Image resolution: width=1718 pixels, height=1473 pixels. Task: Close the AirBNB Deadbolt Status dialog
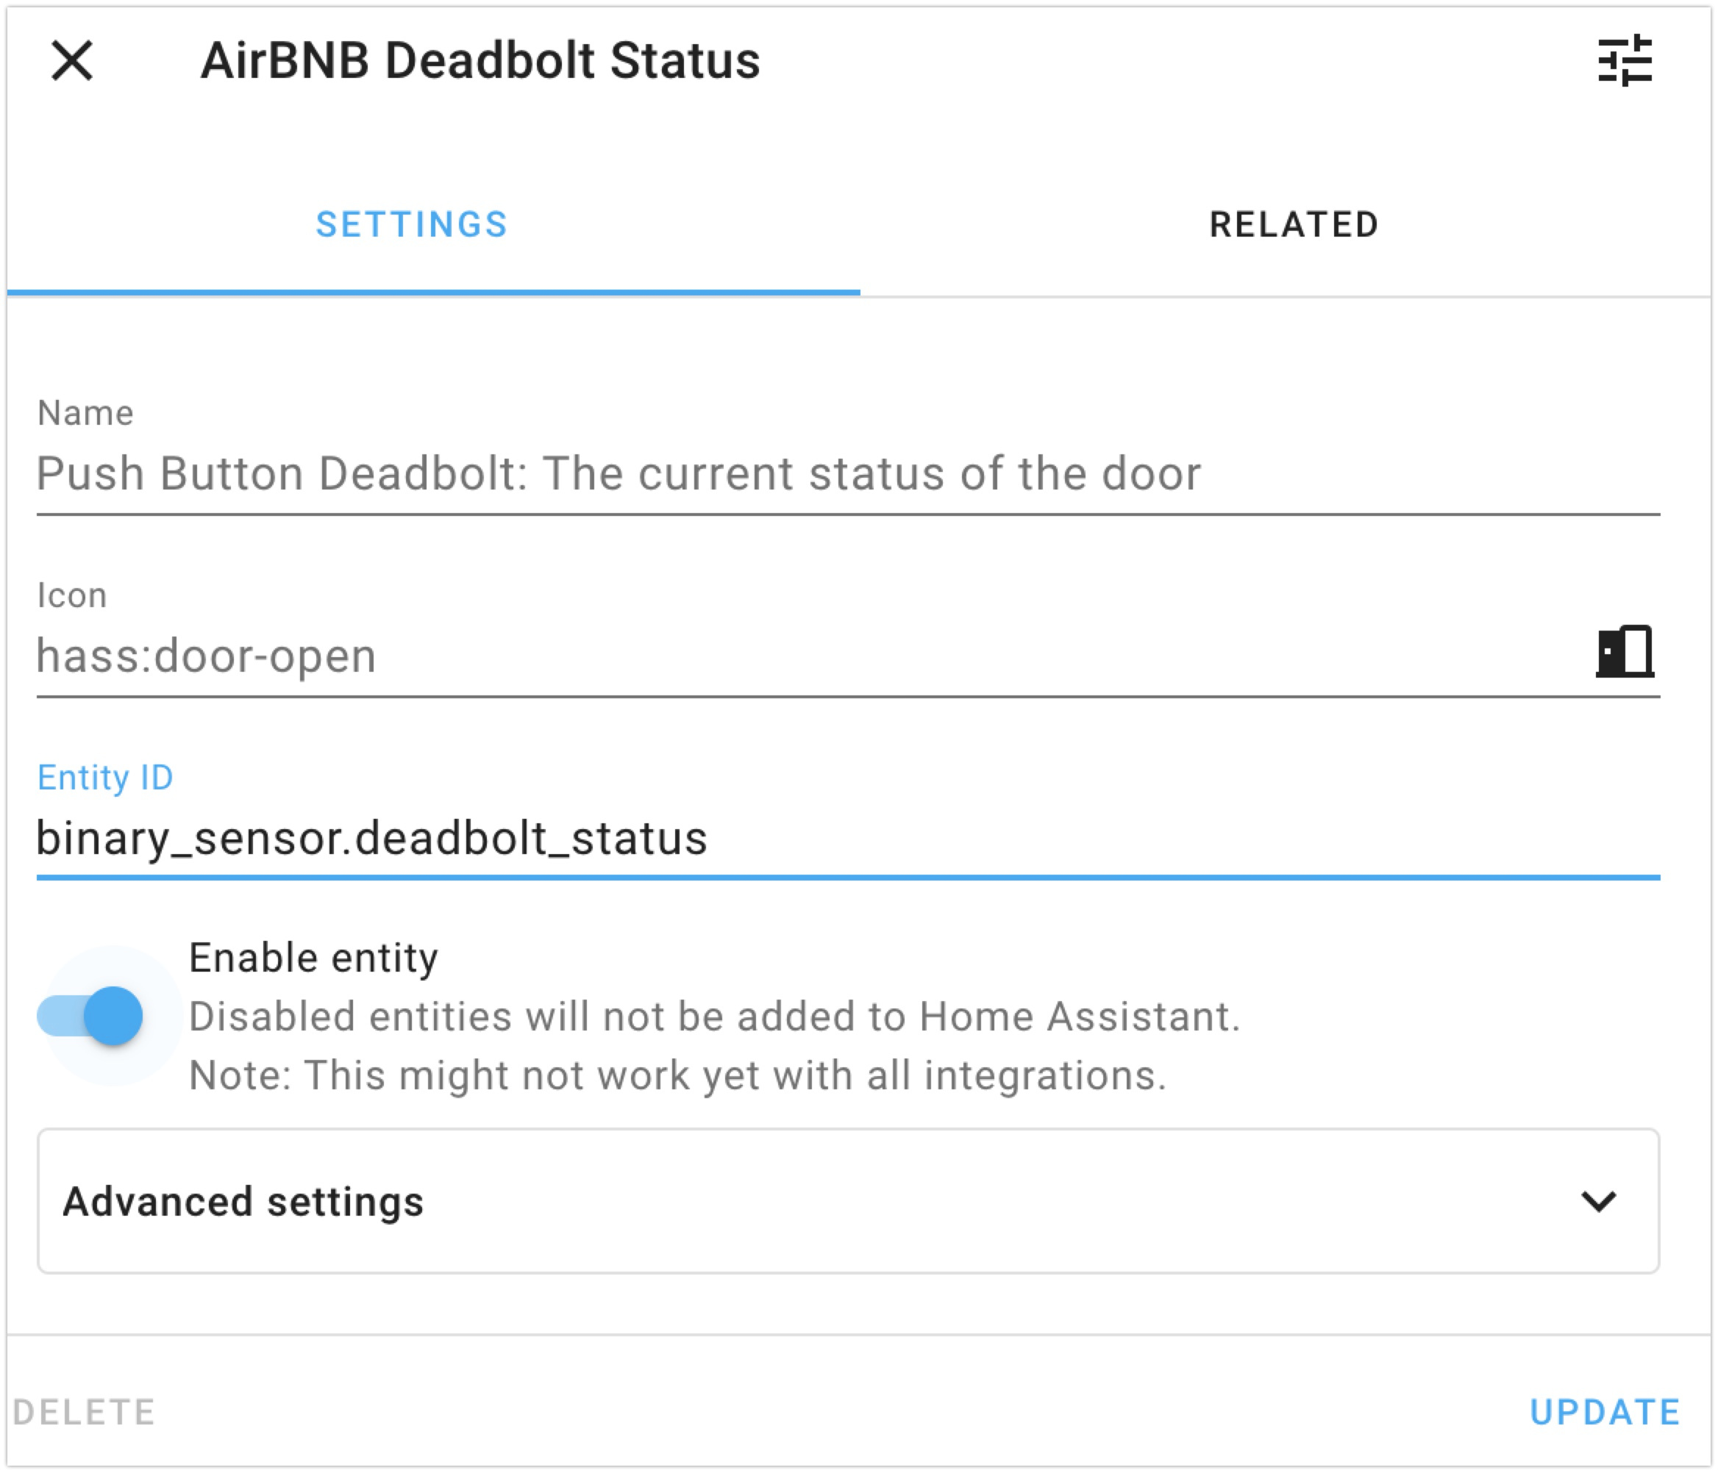click(x=72, y=60)
